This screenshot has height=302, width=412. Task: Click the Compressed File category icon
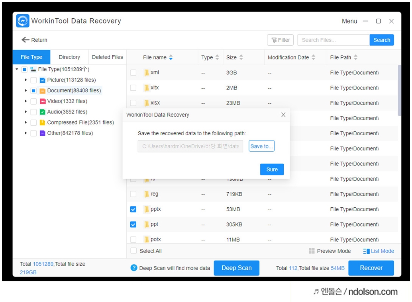42,123
